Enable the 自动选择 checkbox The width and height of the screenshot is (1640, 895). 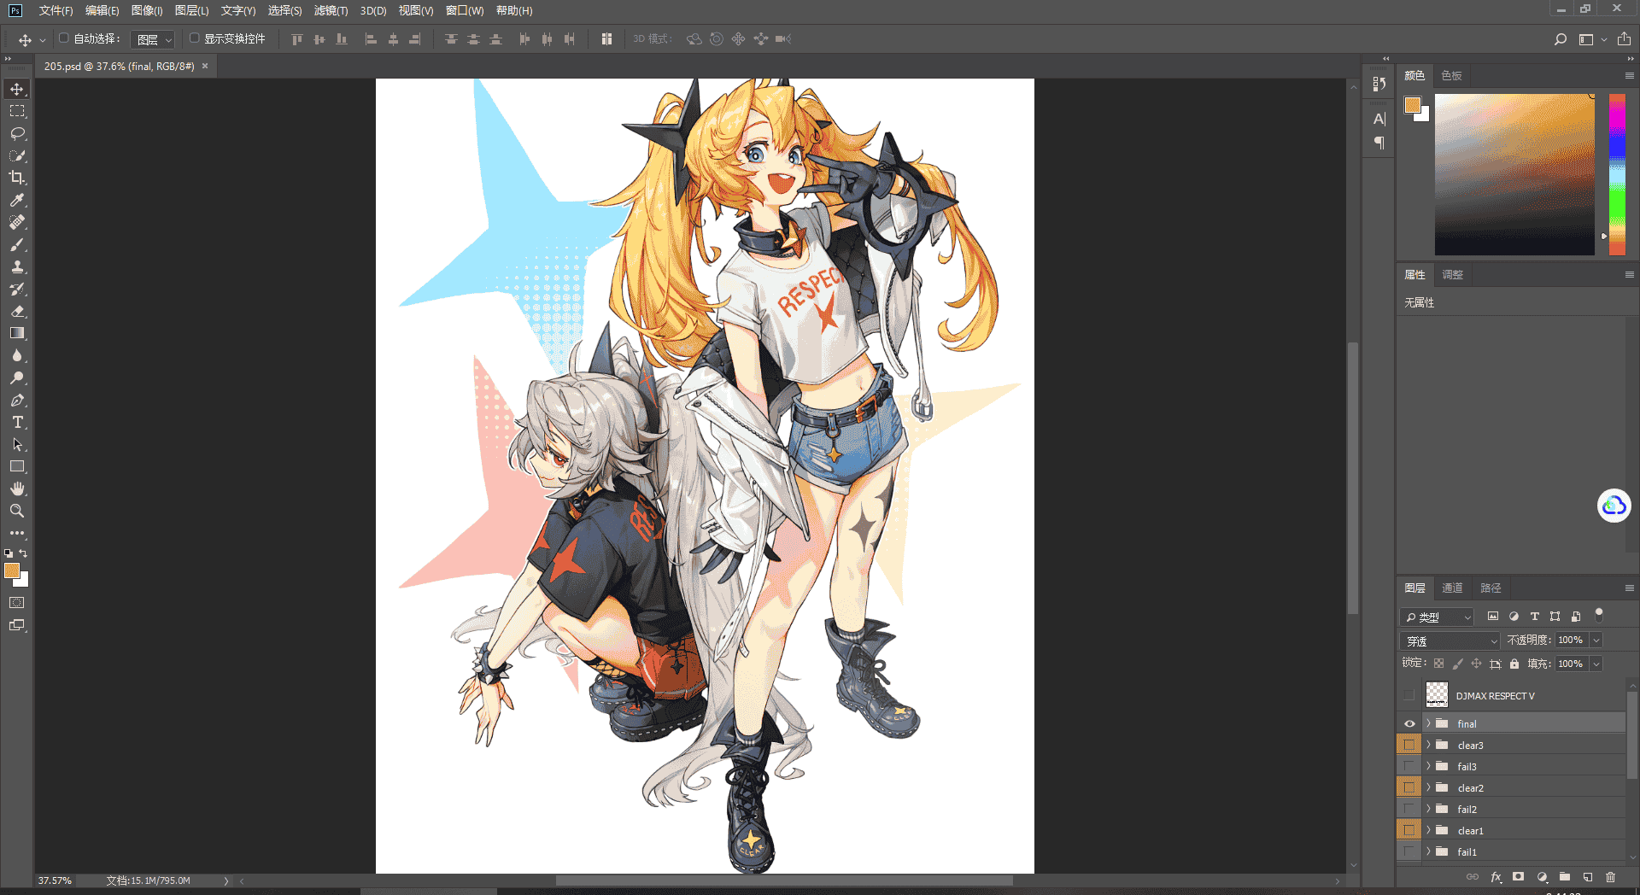tap(63, 38)
